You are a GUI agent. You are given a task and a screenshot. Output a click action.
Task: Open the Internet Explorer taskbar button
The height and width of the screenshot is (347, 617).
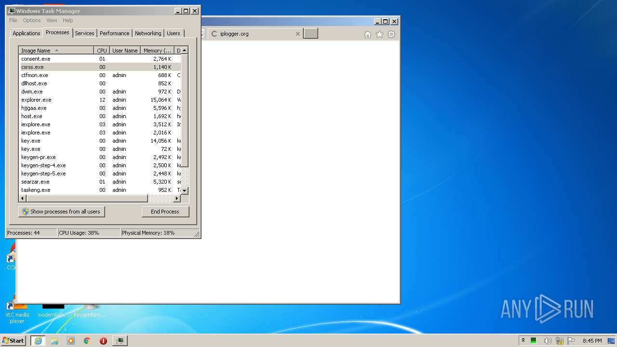(38, 341)
